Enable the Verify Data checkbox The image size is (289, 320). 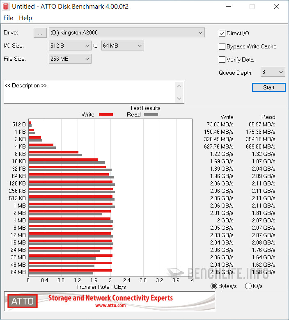click(x=222, y=59)
